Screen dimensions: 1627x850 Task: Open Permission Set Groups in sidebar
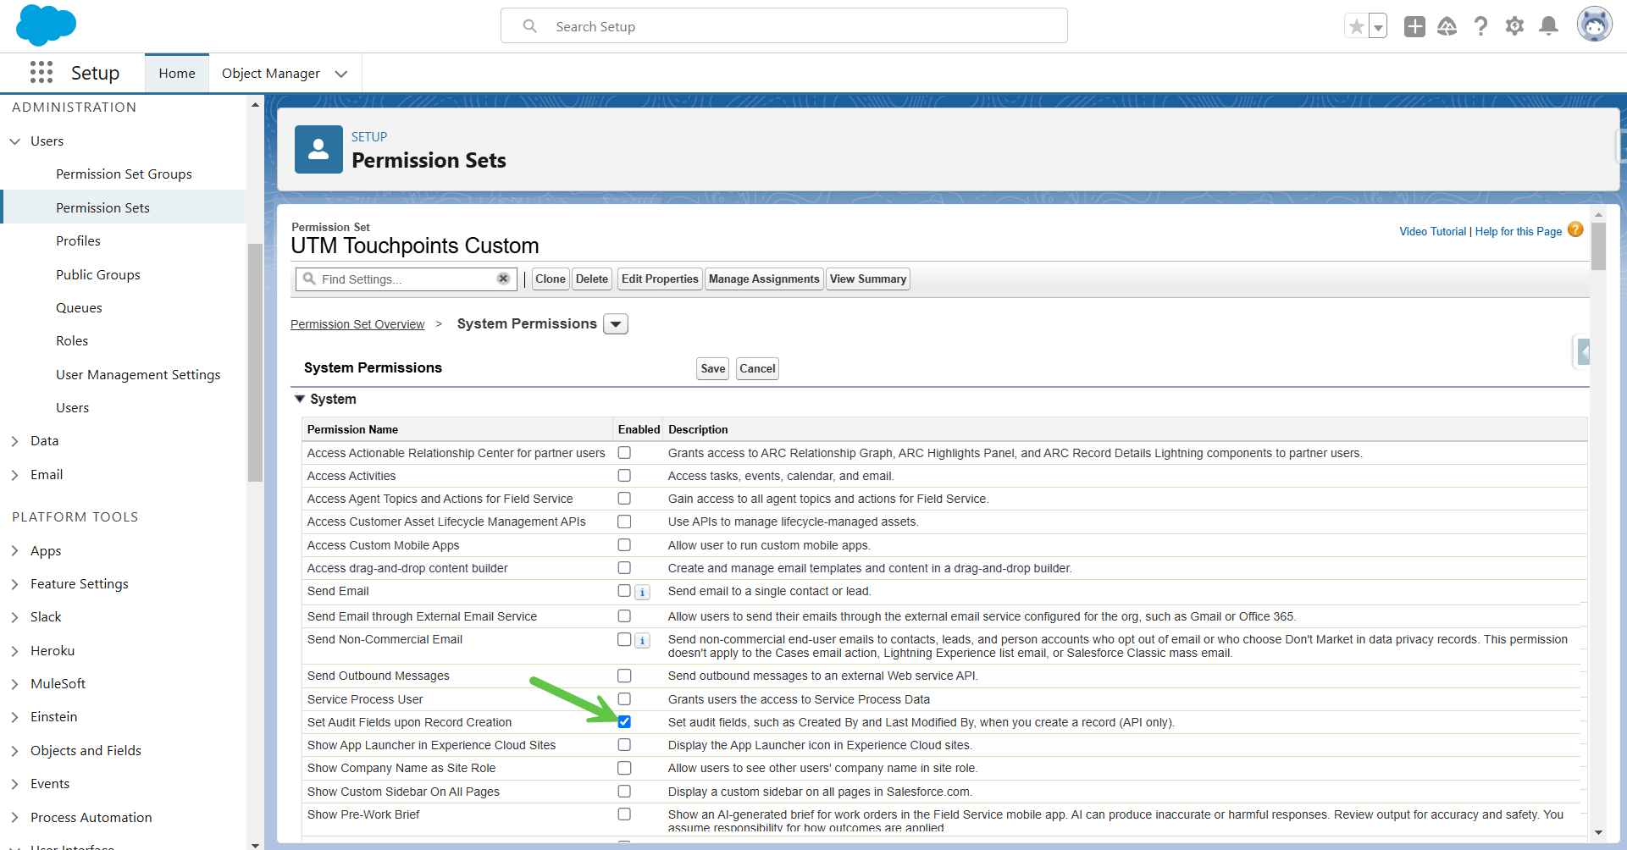pos(124,174)
